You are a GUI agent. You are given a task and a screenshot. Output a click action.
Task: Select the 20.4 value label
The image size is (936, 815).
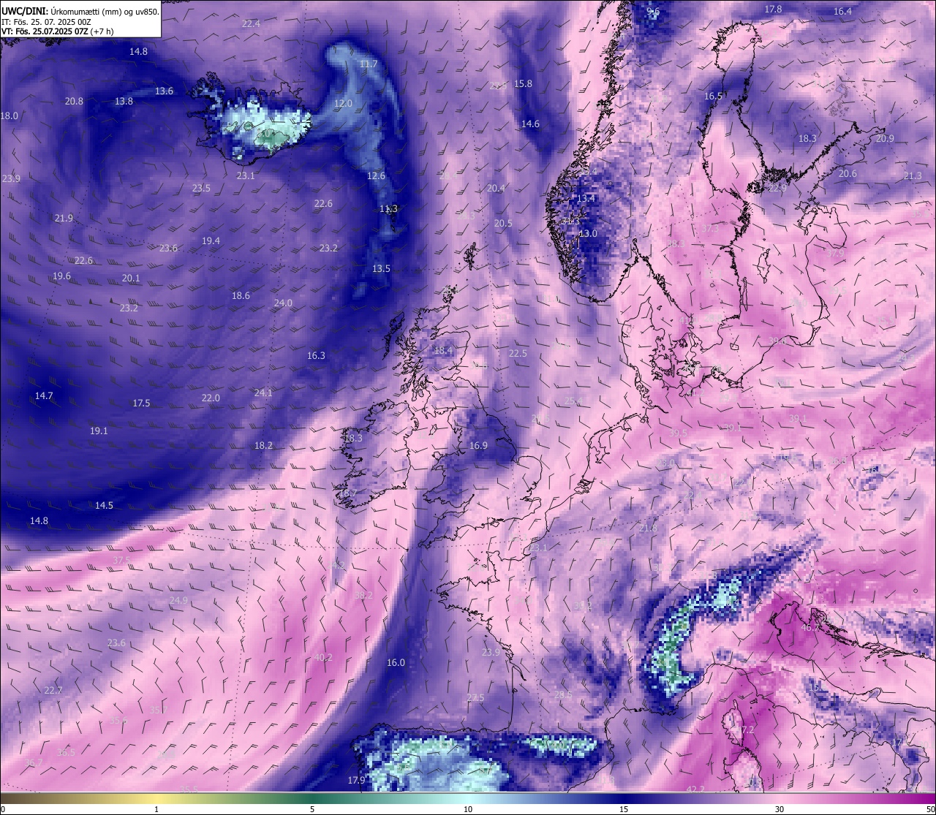[x=496, y=189]
